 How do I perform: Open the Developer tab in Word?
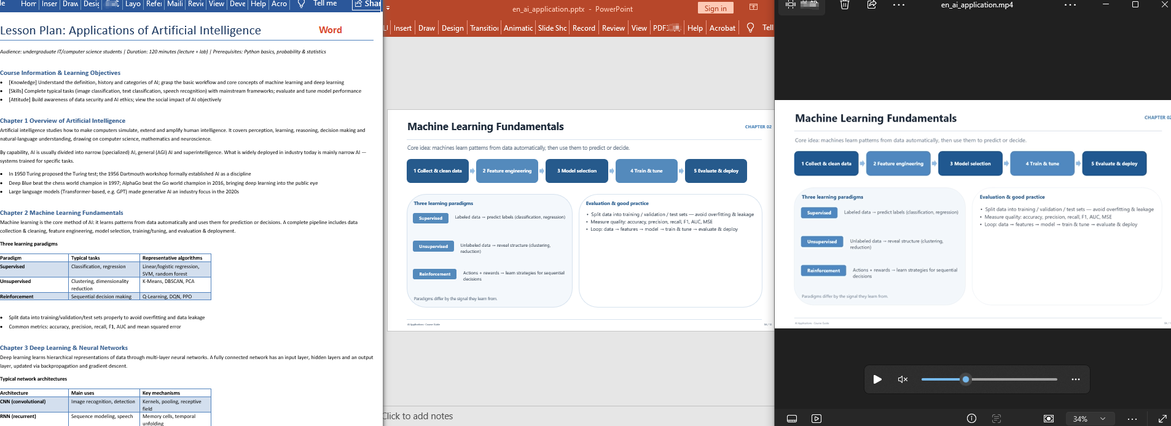click(237, 4)
